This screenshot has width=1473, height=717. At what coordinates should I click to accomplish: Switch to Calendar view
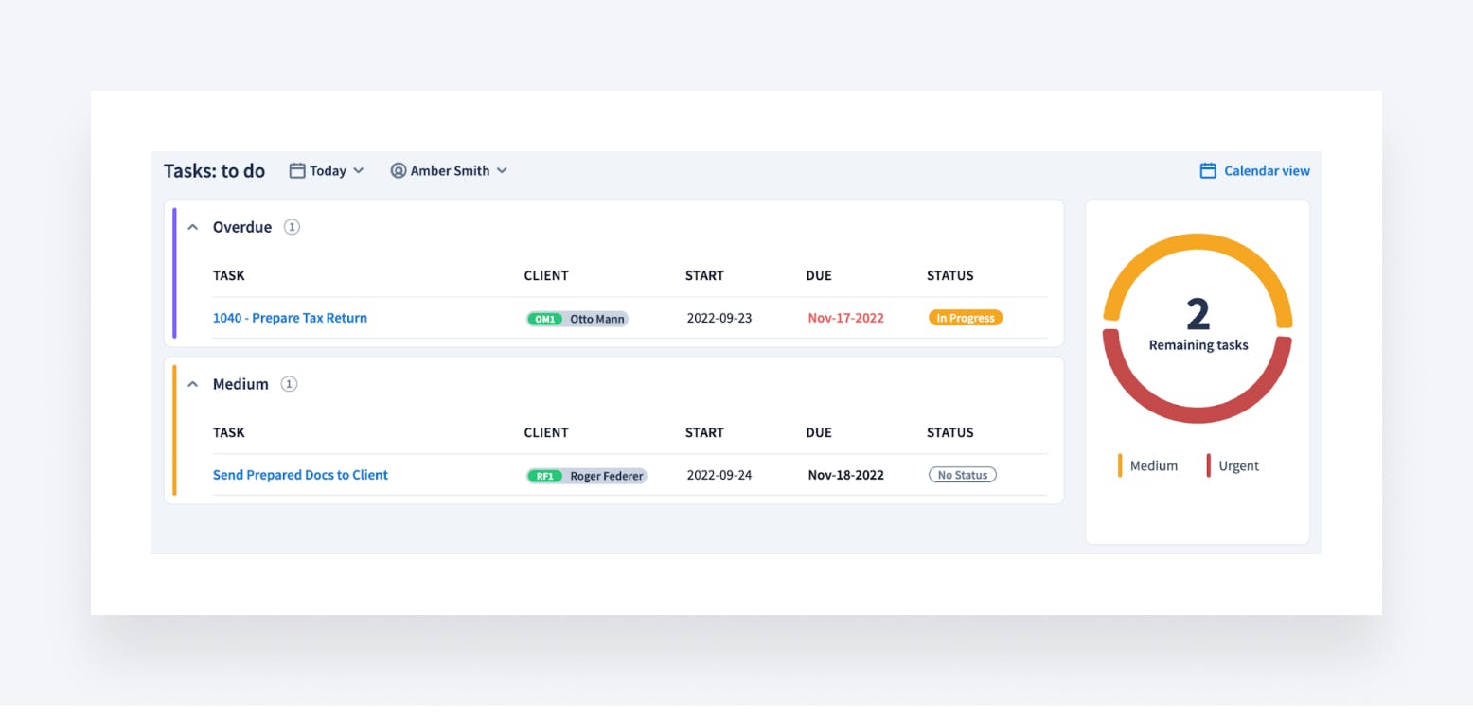coord(1266,171)
